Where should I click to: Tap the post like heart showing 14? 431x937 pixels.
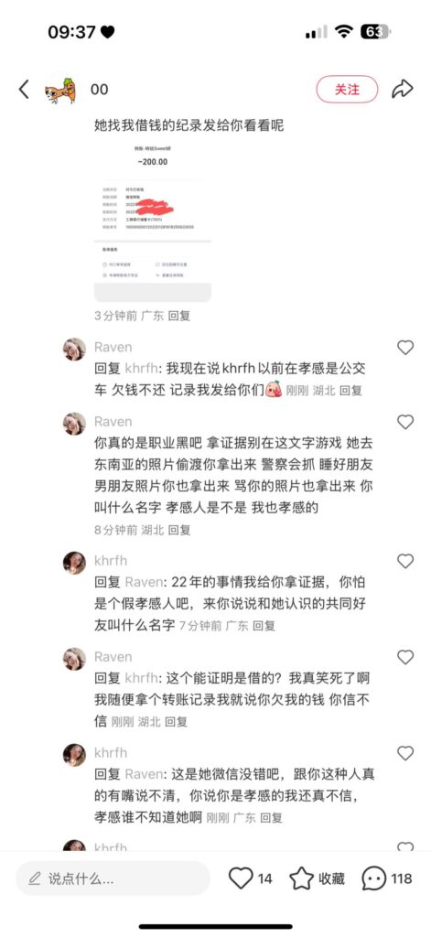point(241,878)
